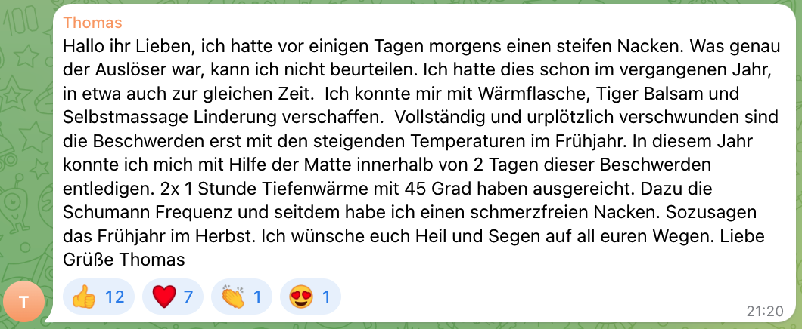Toggle the clapping reaction count of 1
This screenshot has width=802, height=329.
[x=257, y=297]
